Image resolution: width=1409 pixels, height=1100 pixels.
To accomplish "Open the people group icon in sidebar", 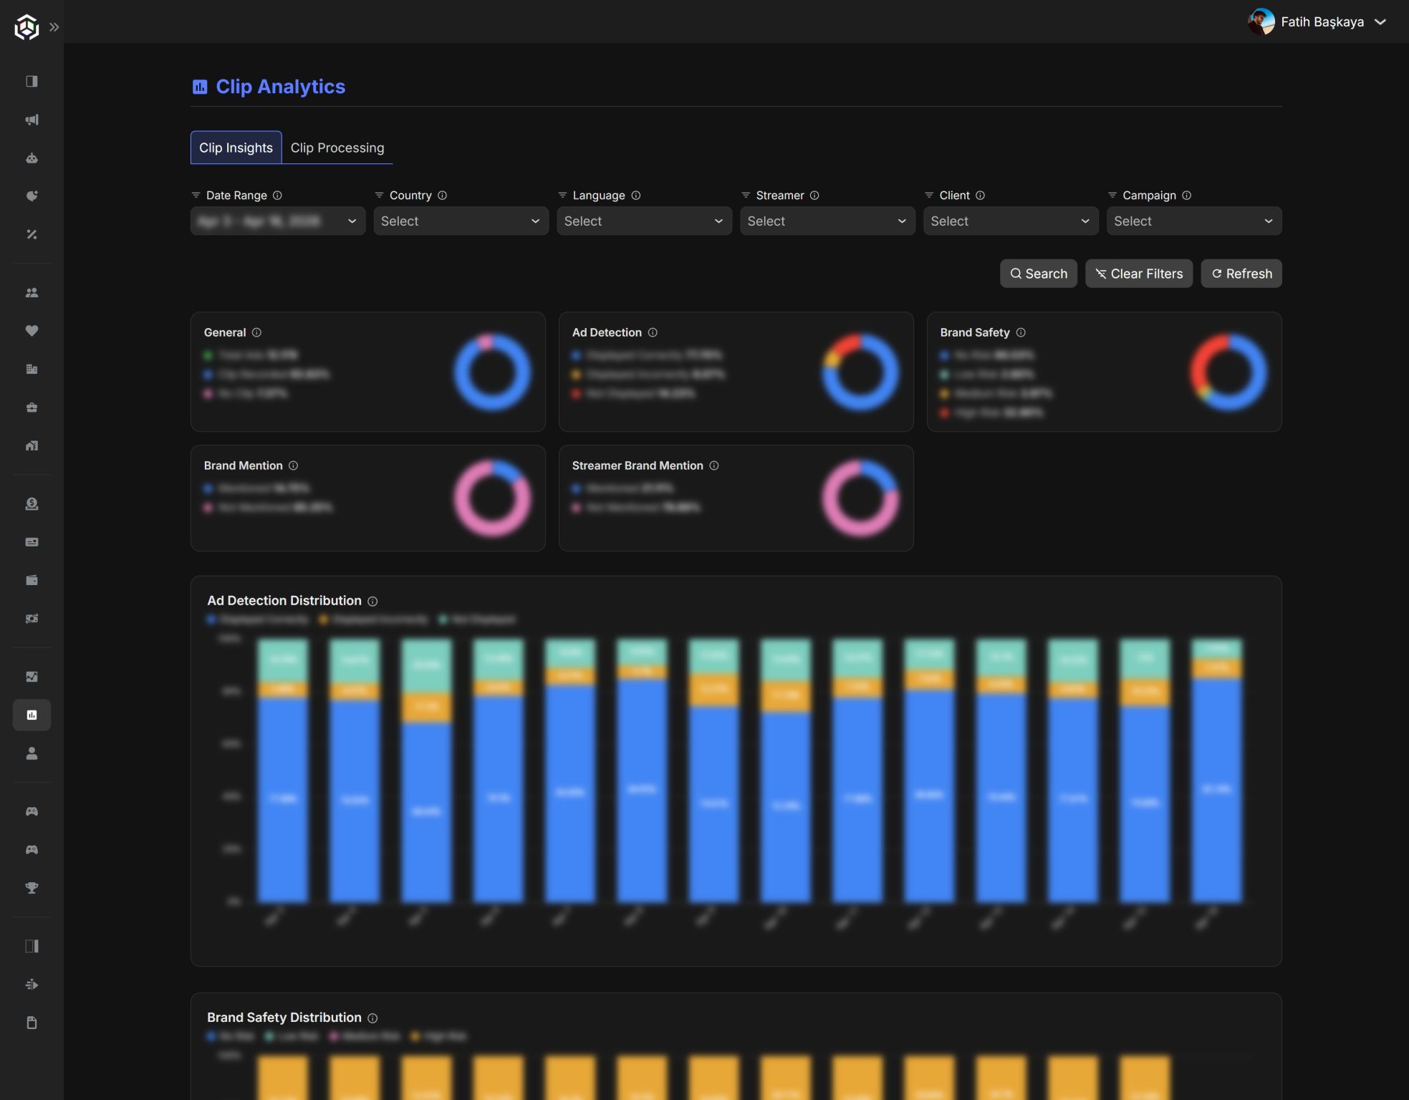I will point(32,292).
